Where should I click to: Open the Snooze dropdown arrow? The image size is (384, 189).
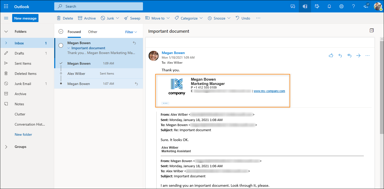(229, 18)
